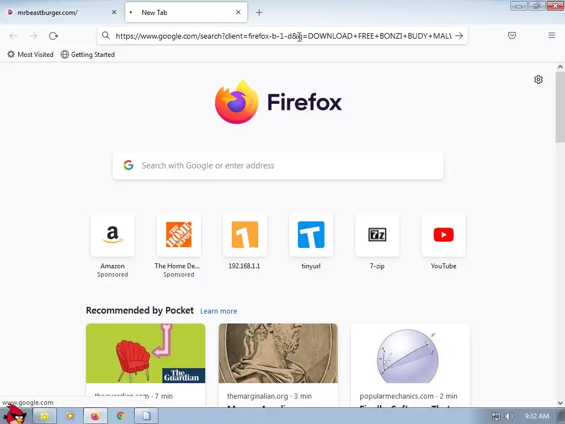
Task: Save page to Pocket
Action: point(512,35)
